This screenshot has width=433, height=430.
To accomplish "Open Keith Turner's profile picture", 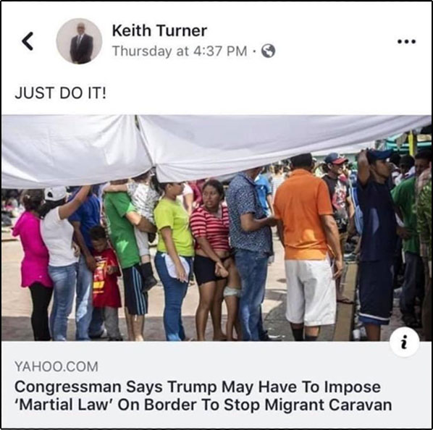I will tap(79, 41).
